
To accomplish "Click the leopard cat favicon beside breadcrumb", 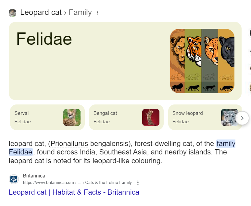I will point(12,13).
